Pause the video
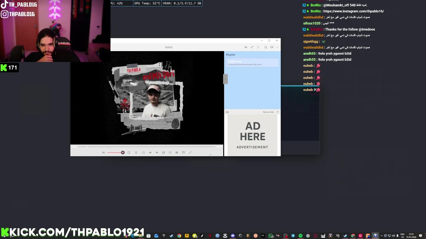Screen dimensions: 426x239 point(136,153)
